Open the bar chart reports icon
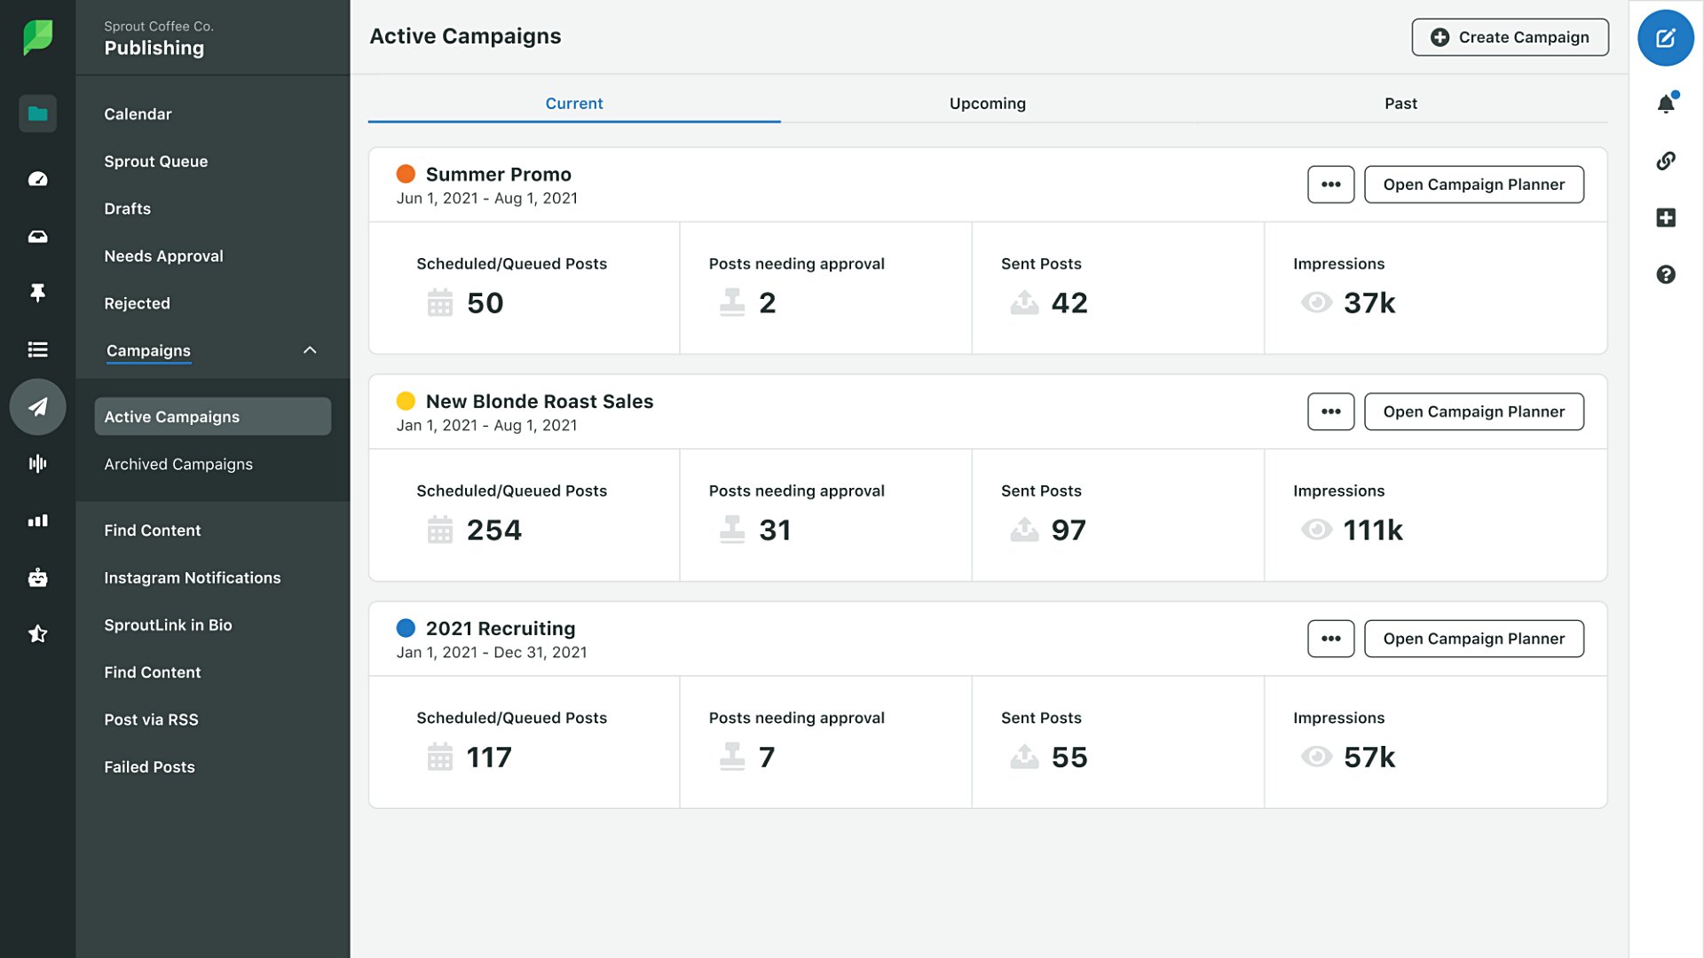This screenshot has height=958, width=1704. [37, 521]
